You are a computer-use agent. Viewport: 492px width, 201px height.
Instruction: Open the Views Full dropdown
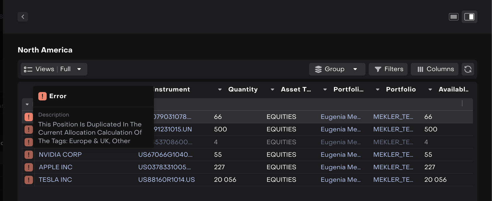[x=54, y=69]
